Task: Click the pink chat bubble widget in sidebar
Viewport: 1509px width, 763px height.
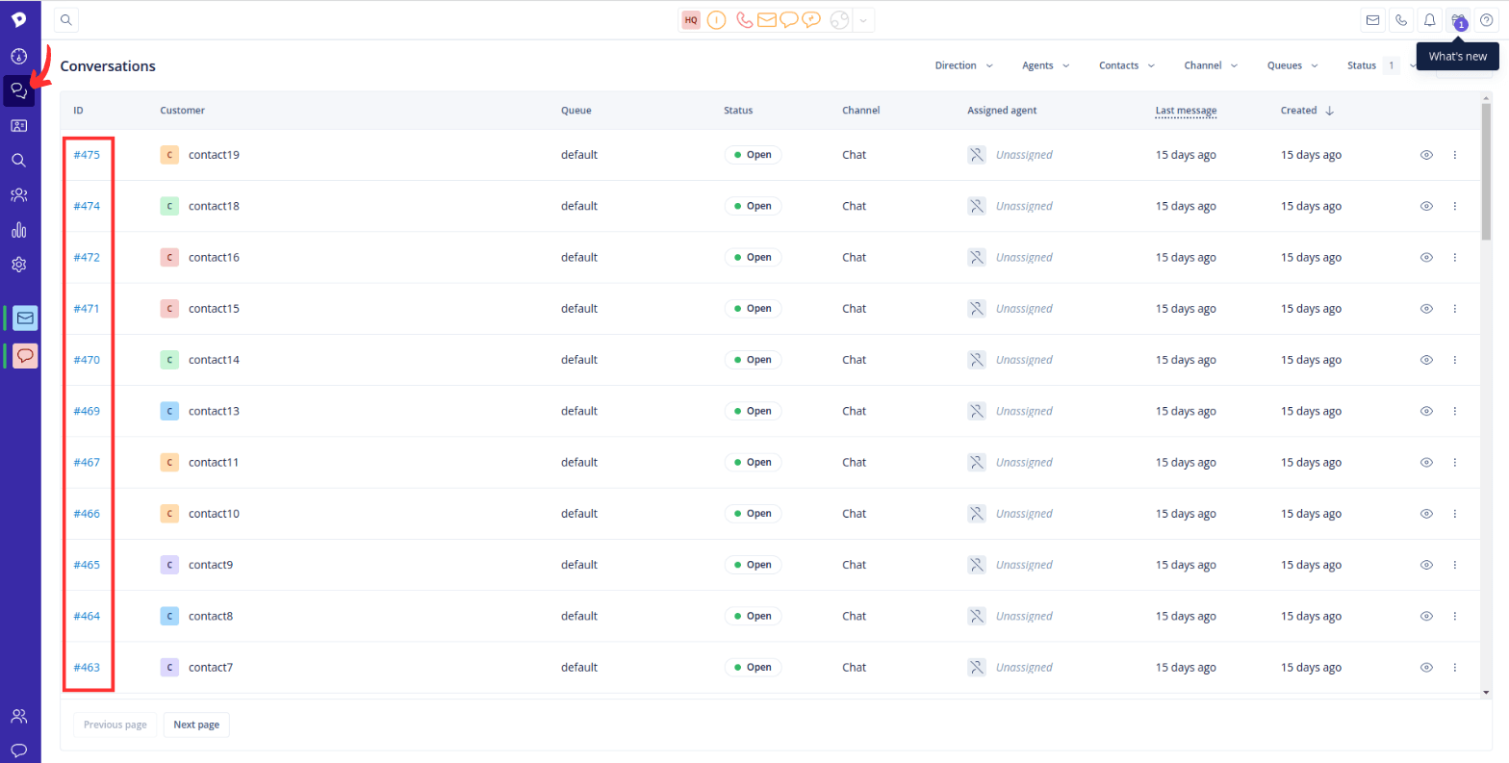Action: tap(25, 356)
